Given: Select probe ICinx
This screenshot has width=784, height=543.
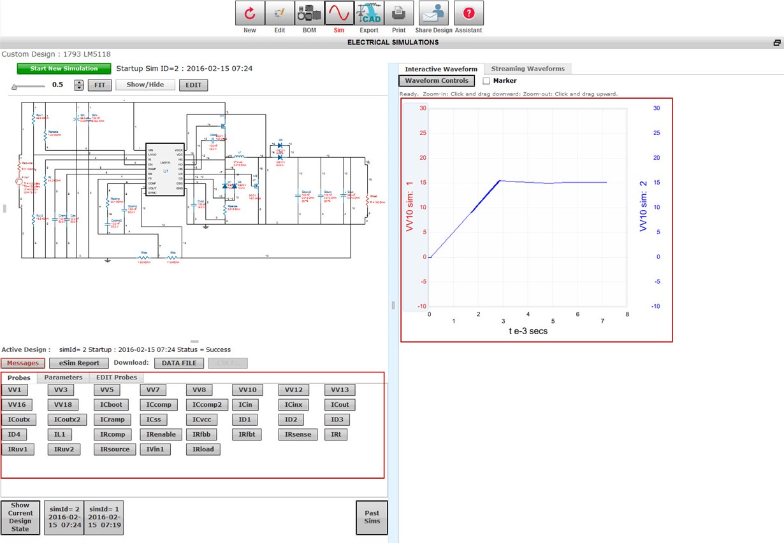Looking at the screenshot, I should (x=293, y=405).
